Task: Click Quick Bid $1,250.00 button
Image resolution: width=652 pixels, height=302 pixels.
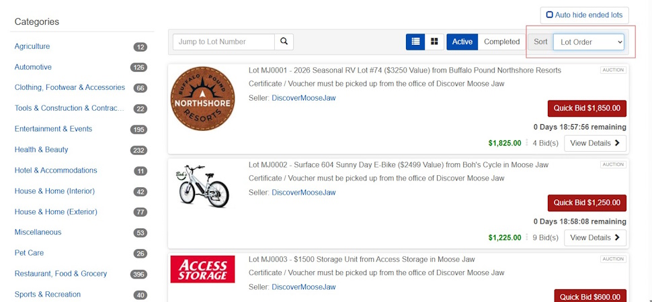Action: coord(587,203)
